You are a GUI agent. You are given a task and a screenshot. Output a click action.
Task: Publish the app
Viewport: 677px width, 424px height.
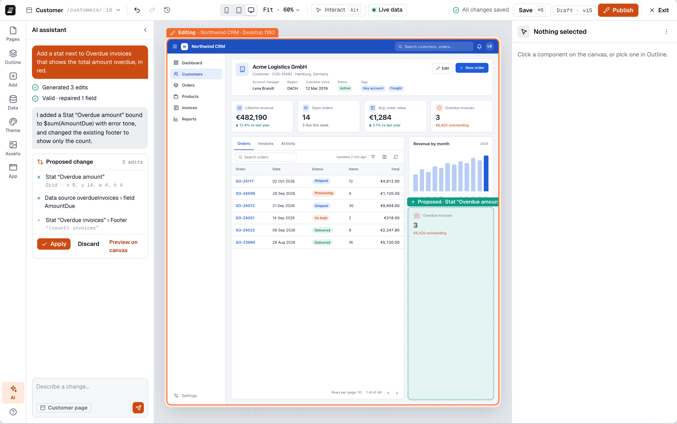618,10
